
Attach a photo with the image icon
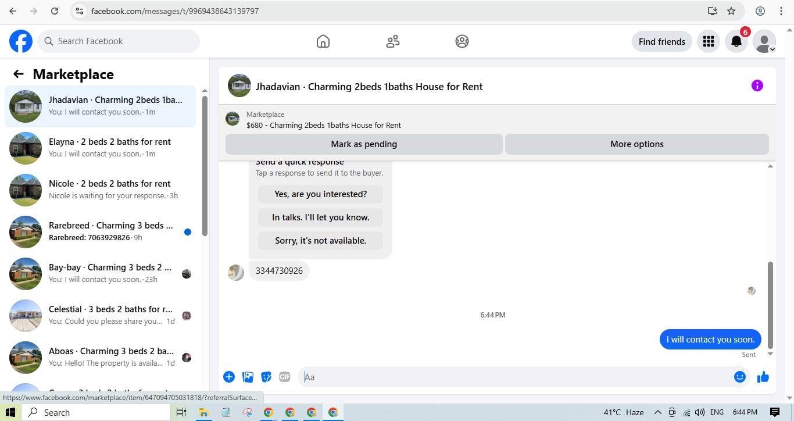click(x=248, y=377)
